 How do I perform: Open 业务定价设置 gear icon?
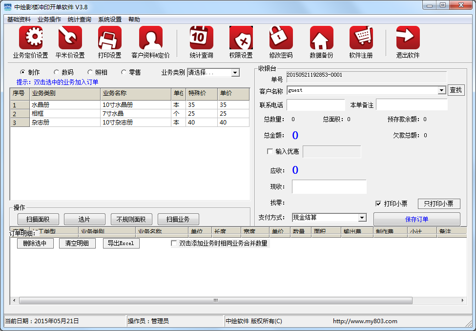[x=31, y=38]
